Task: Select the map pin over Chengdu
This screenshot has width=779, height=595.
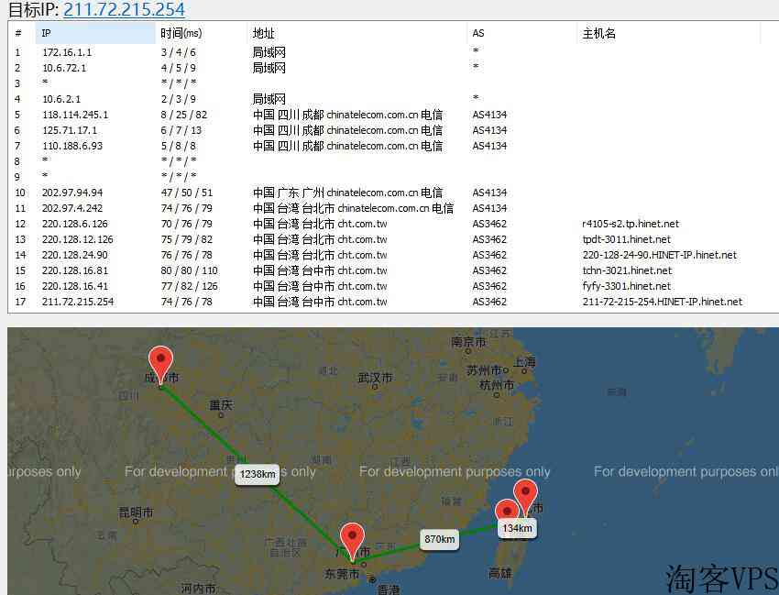Action: [161, 366]
